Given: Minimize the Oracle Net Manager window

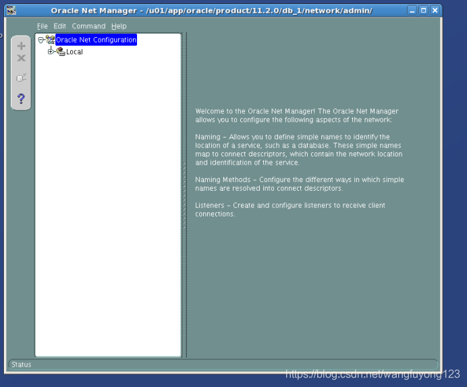Looking at the screenshot, I should tap(412, 11).
